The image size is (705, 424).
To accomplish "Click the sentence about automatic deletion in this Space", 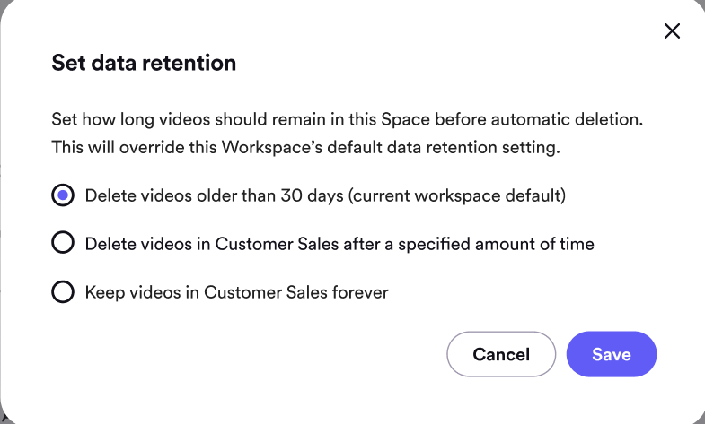I will click(347, 119).
